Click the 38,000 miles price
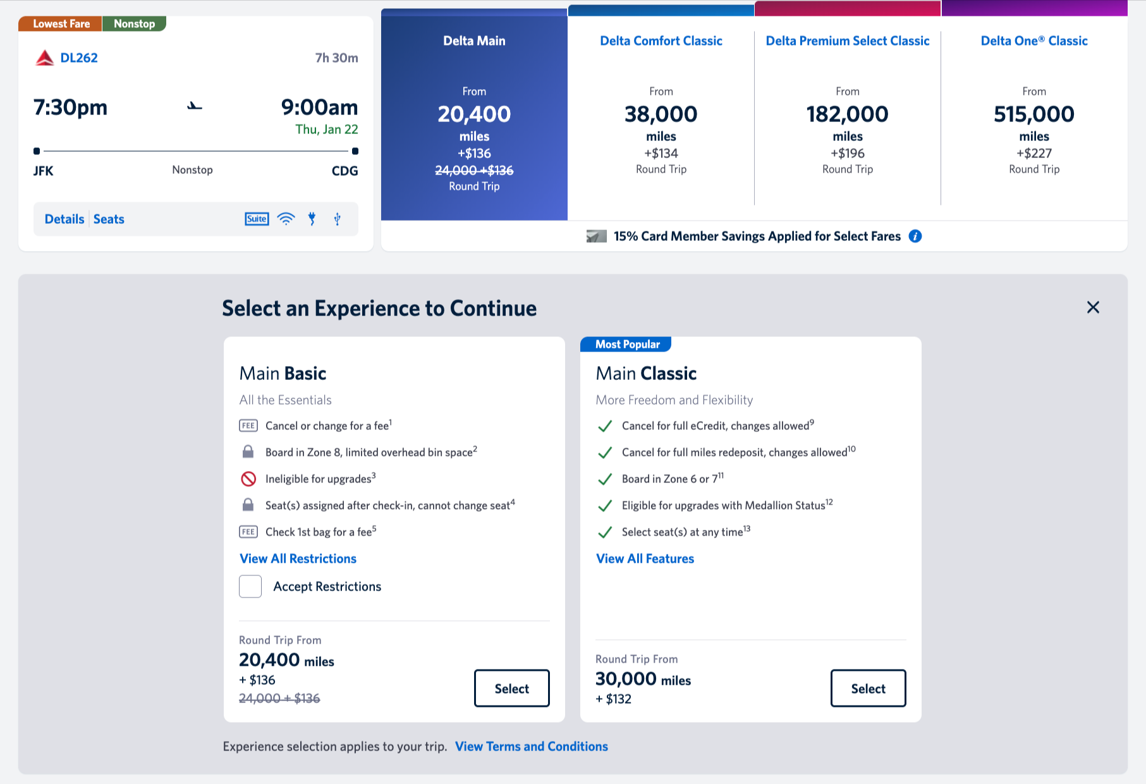 point(661,114)
